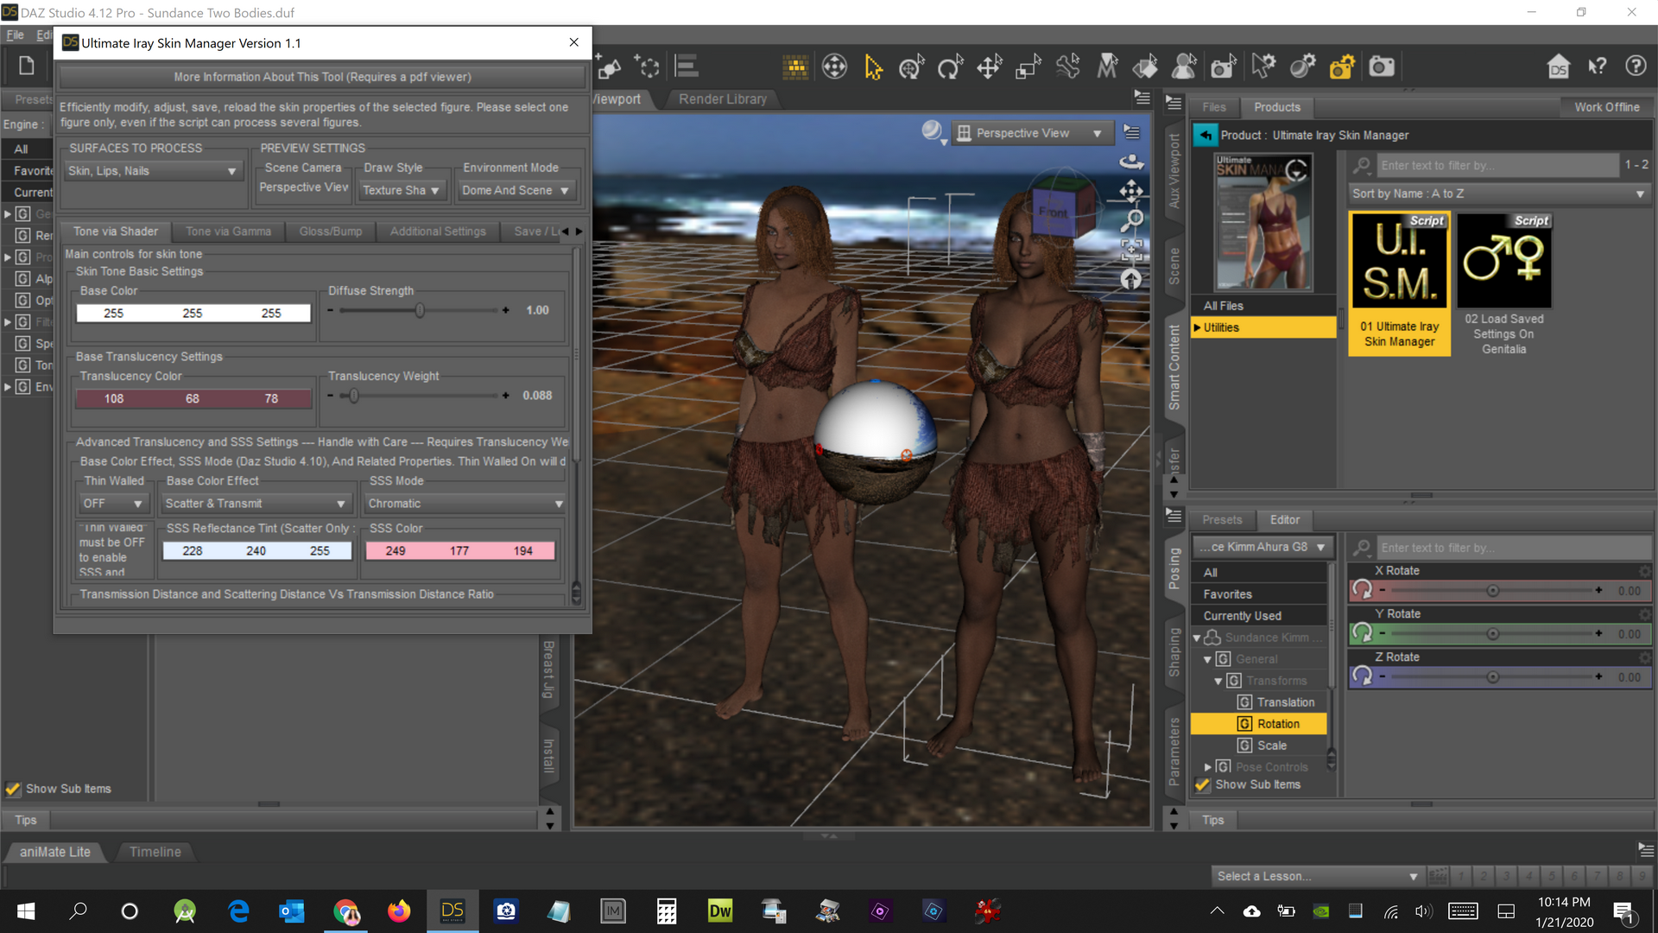This screenshot has height=933, width=1658.
Task: Switch to Tone via Gamma settings
Action: [228, 231]
